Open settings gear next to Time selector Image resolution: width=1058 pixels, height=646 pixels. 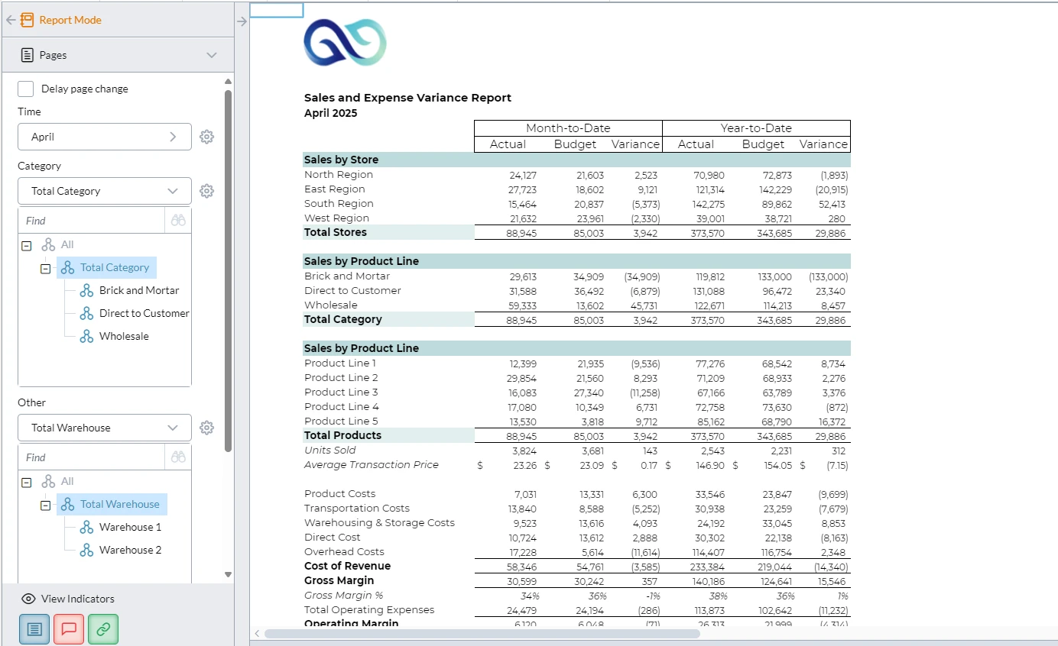coord(206,137)
